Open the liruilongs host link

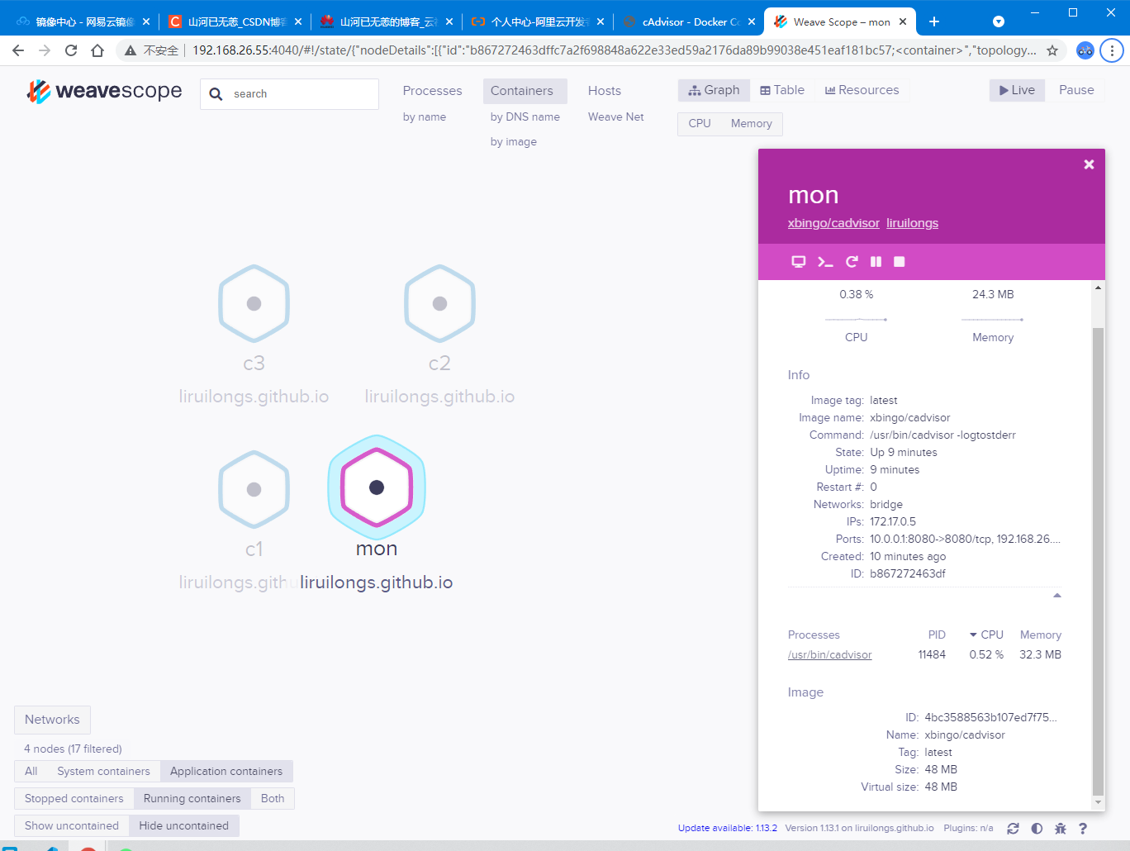[x=912, y=223]
